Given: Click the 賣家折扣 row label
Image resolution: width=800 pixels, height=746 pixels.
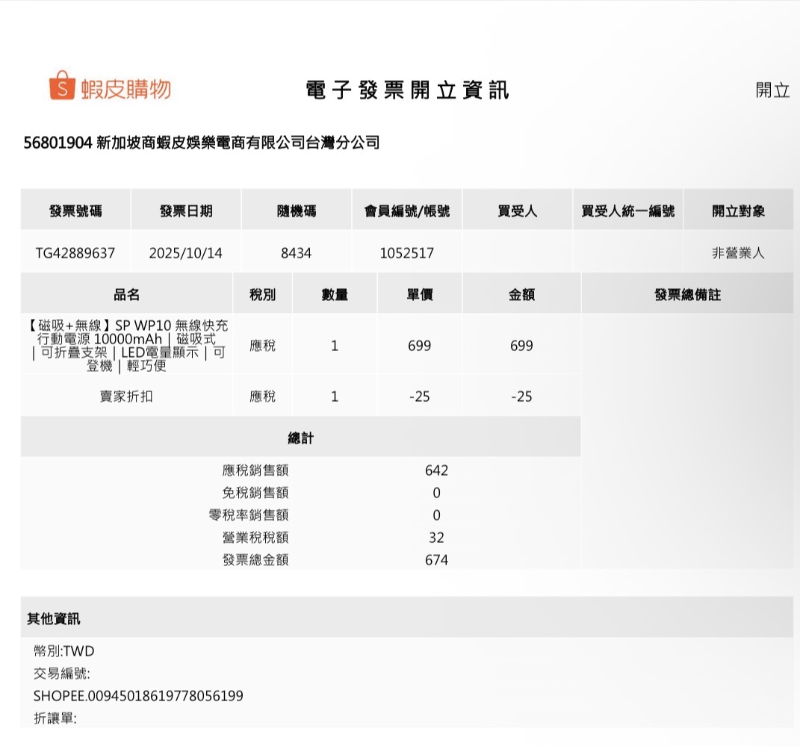Looking at the screenshot, I should point(126,397).
